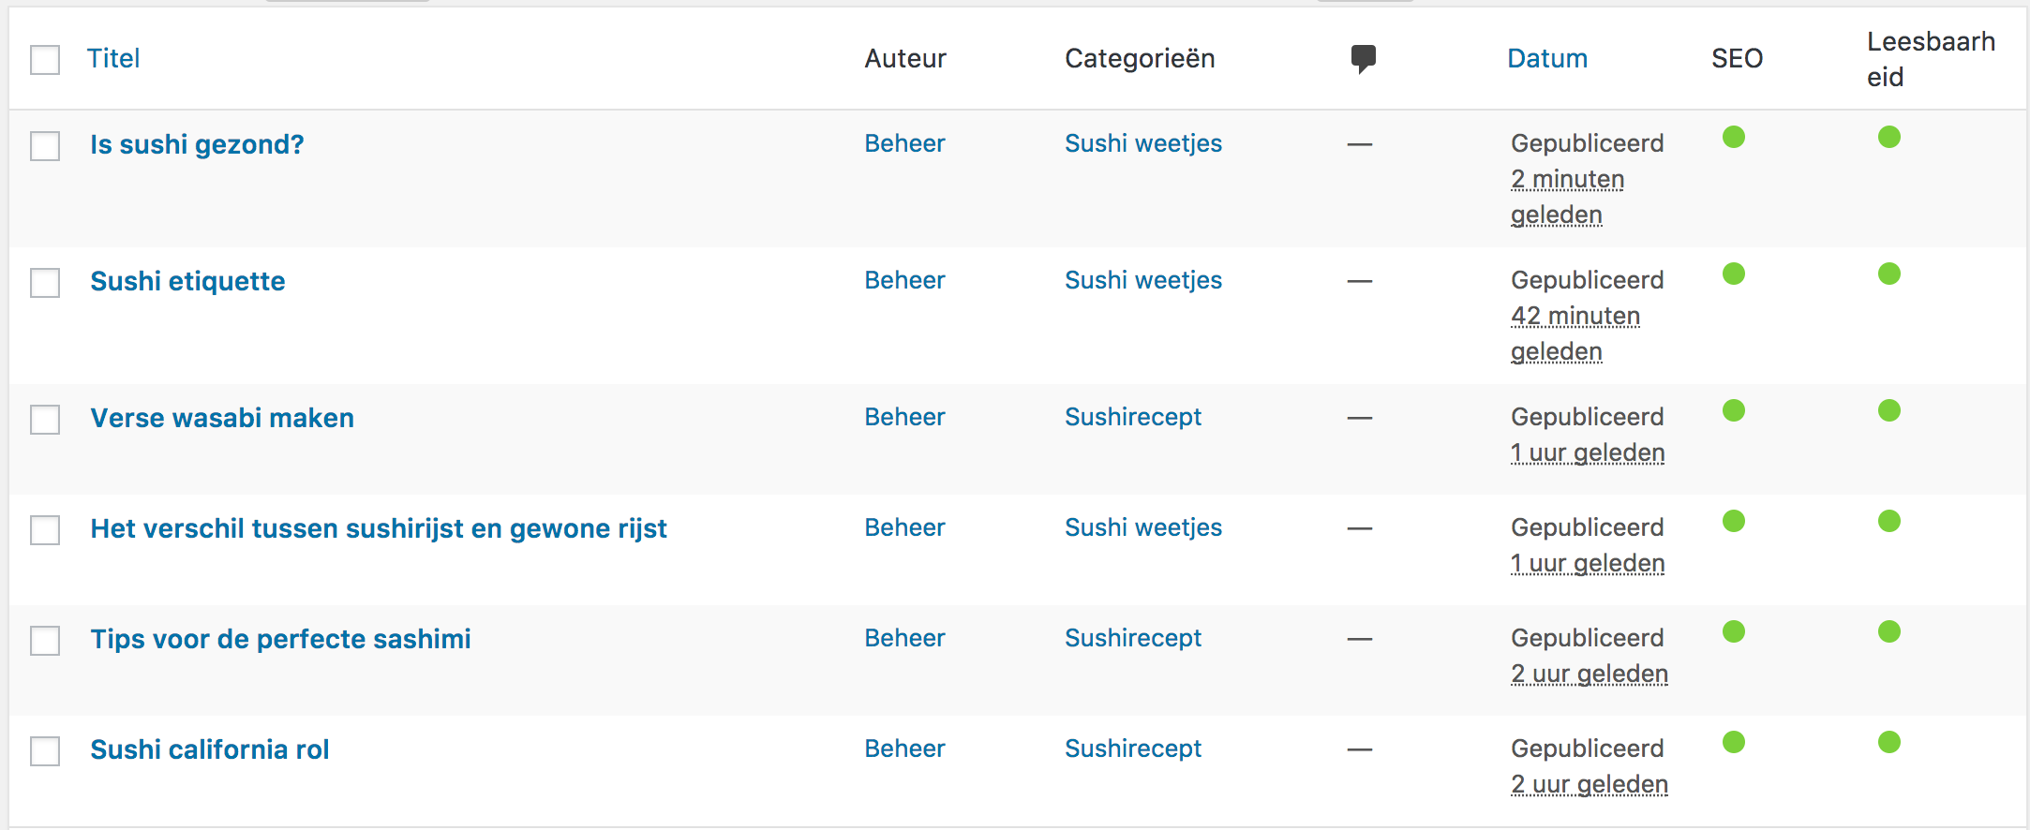2030x830 pixels.
Task: Click SEO green dot for Verse wasabi maken
Action: click(x=1734, y=410)
